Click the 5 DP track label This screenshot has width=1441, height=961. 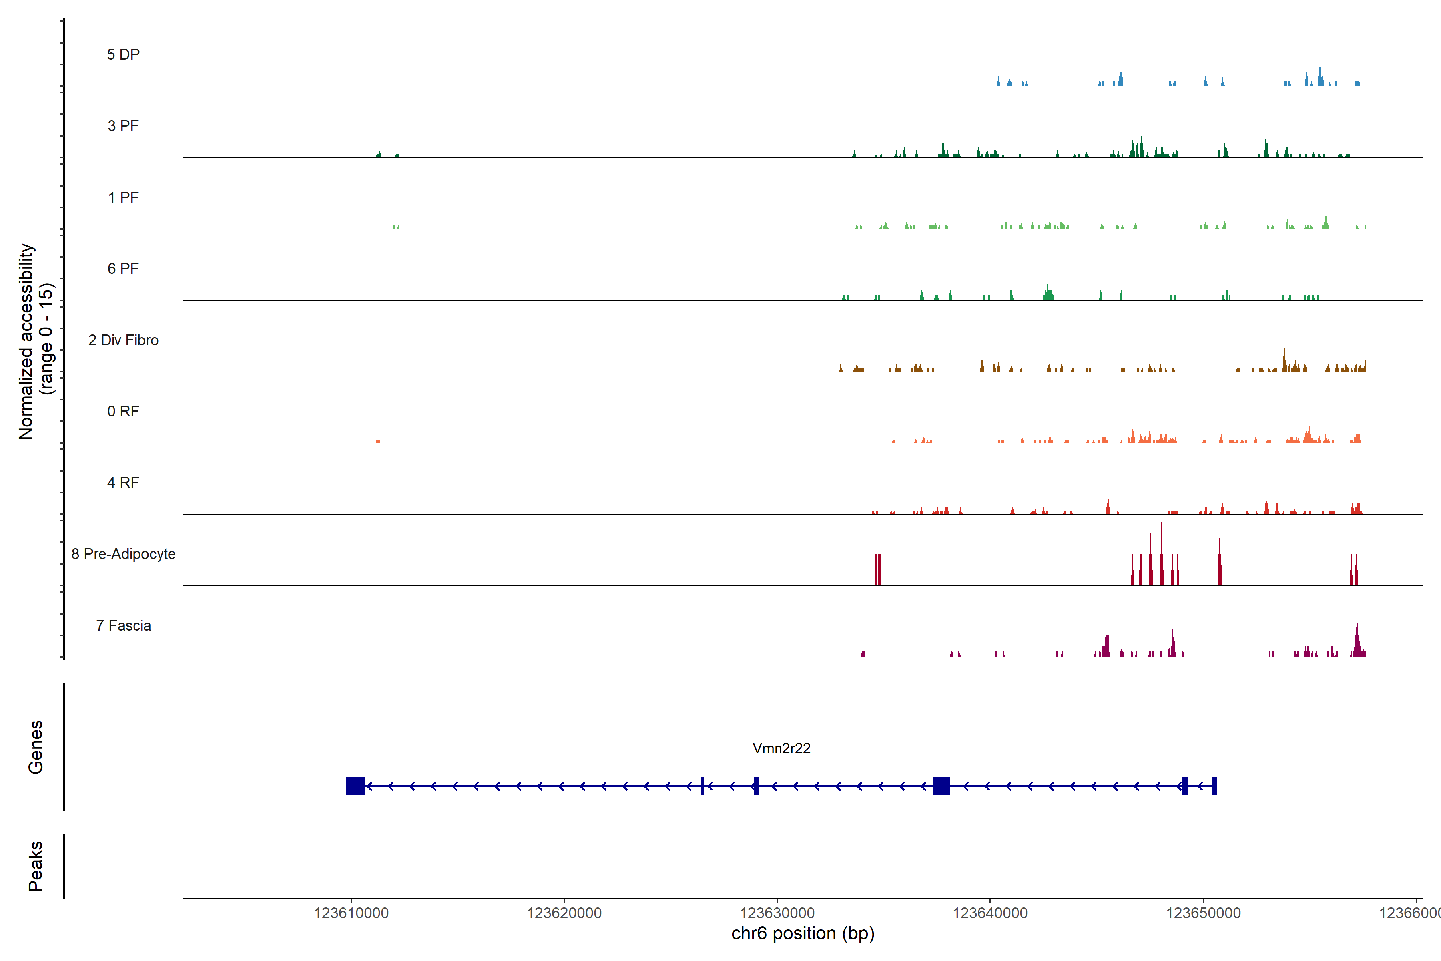click(123, 54)
